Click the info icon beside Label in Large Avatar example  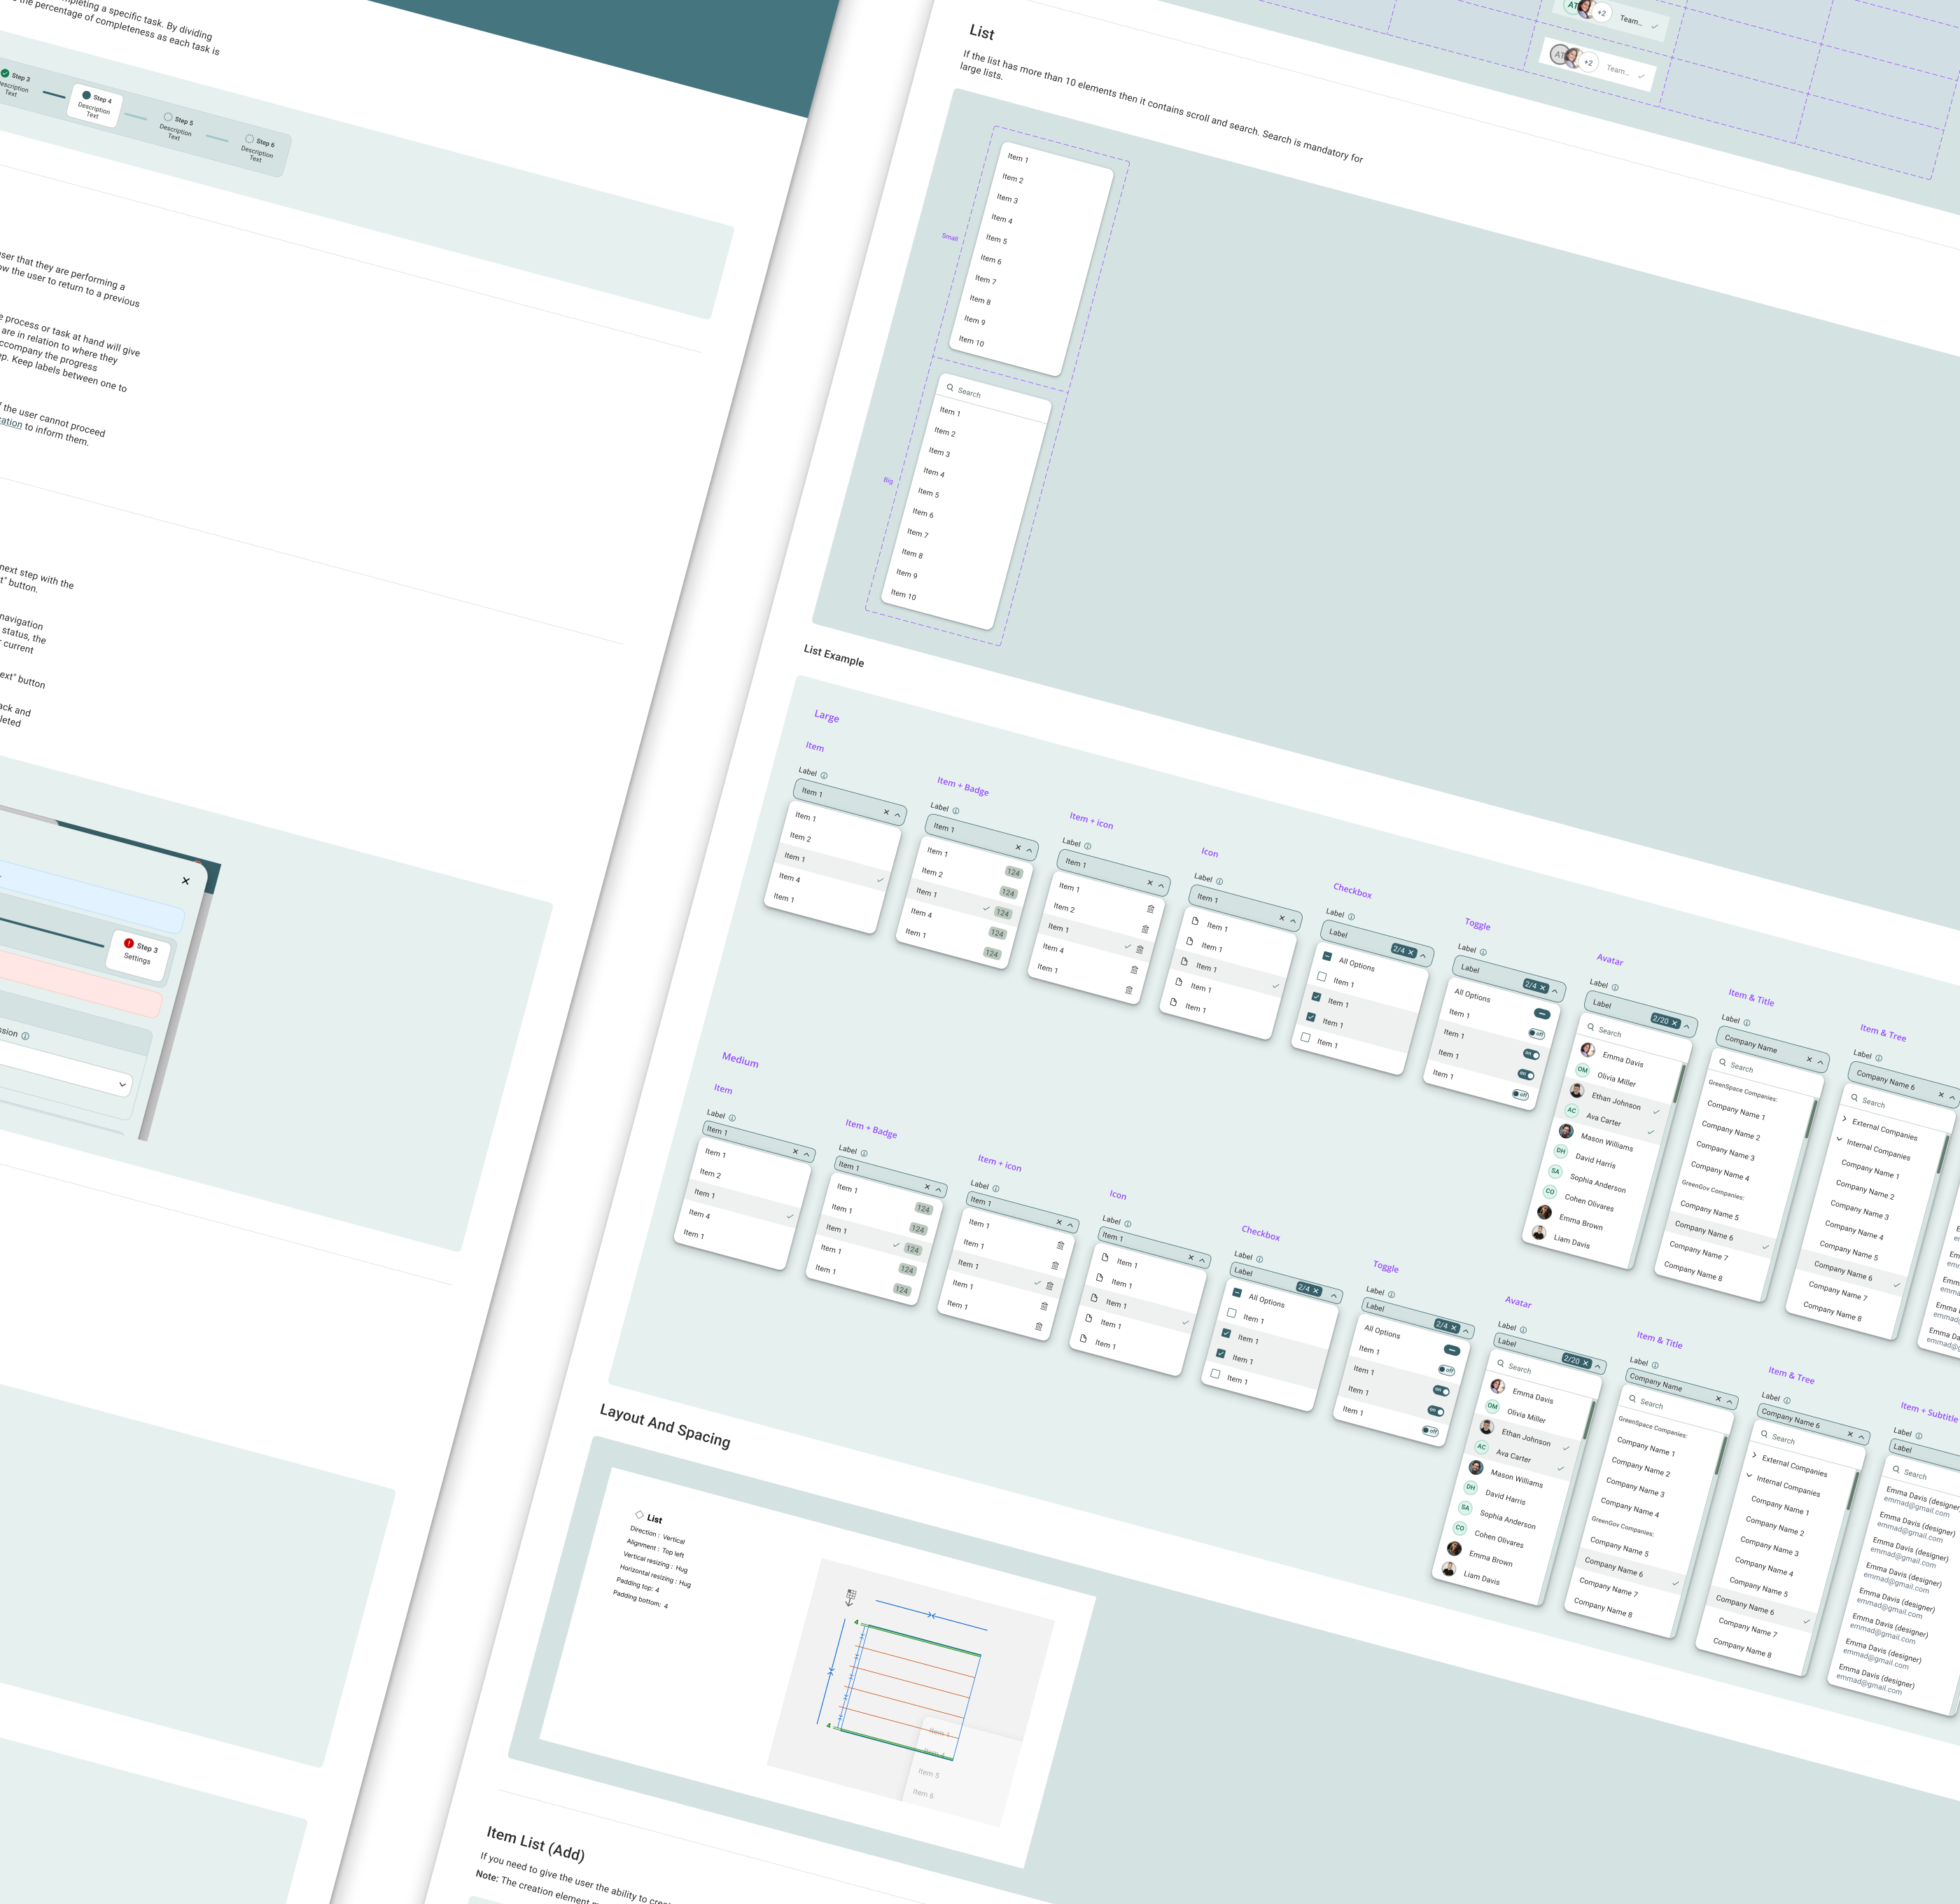click(x=1615, y=987)
